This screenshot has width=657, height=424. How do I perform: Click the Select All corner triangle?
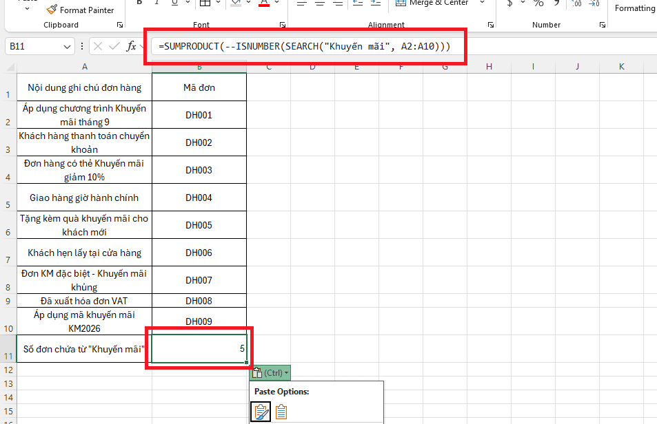[10, 67]
